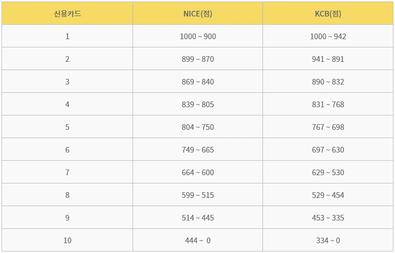Screen dimensions: 395x253
Task: Click KCB range 629 ~ 530
Action: tap(328, 173)
